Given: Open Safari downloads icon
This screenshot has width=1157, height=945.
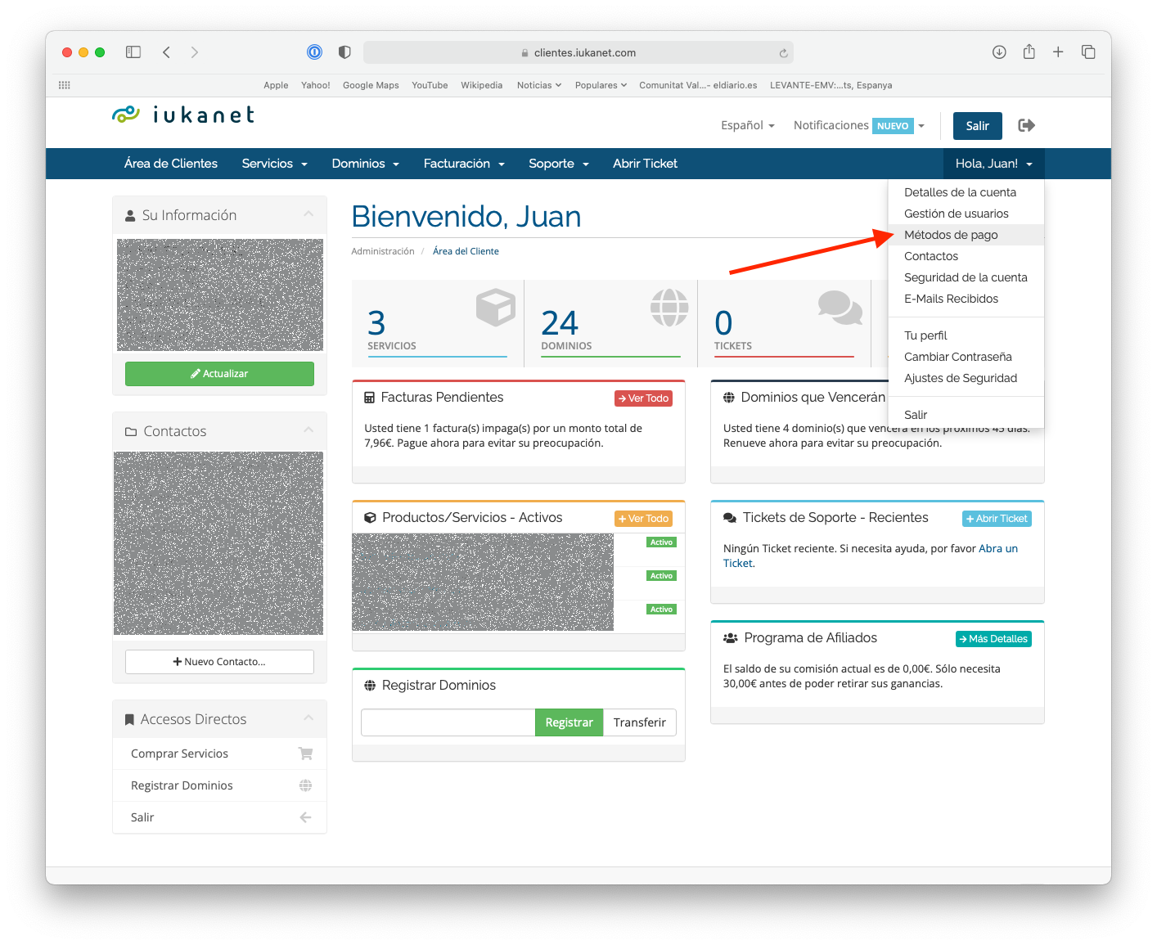Looking at the screenshot, I should pyautogui.click(x=999, y=52).
